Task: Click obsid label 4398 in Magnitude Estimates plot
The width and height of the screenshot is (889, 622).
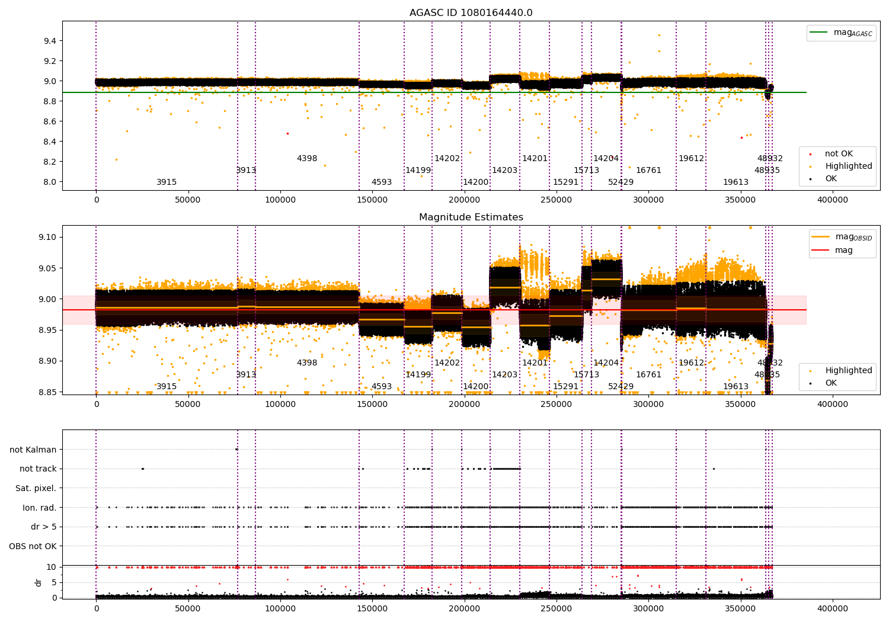Action: (x=307, y=363)
